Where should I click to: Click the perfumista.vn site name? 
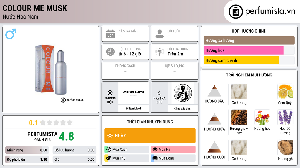click(270, 11)
